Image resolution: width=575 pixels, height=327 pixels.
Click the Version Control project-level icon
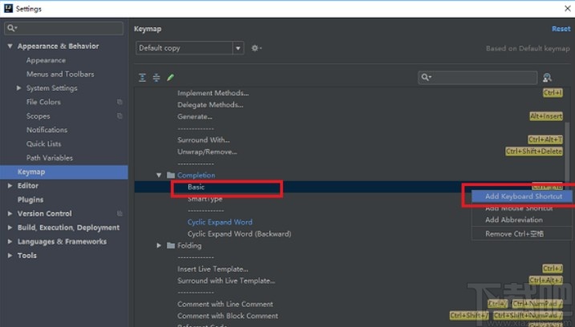[x=119, y=213]
